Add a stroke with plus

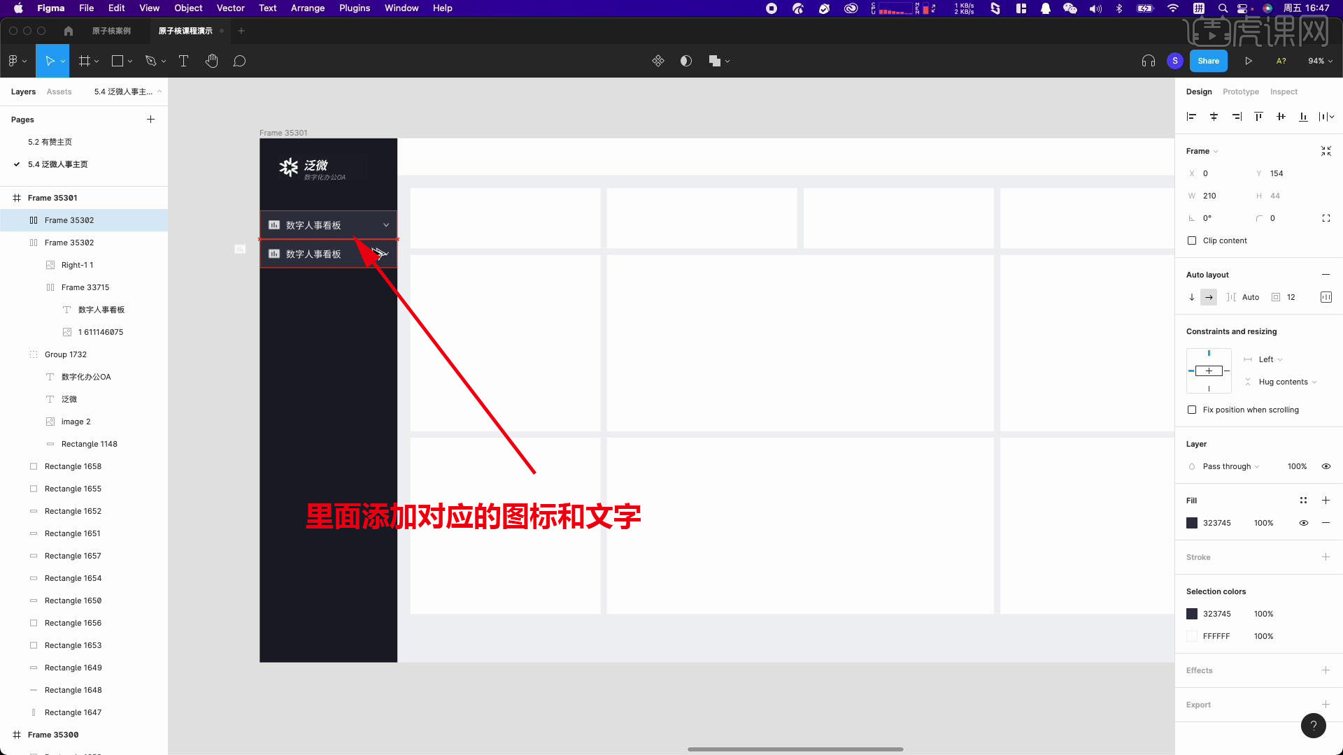tap(1326, 557)
